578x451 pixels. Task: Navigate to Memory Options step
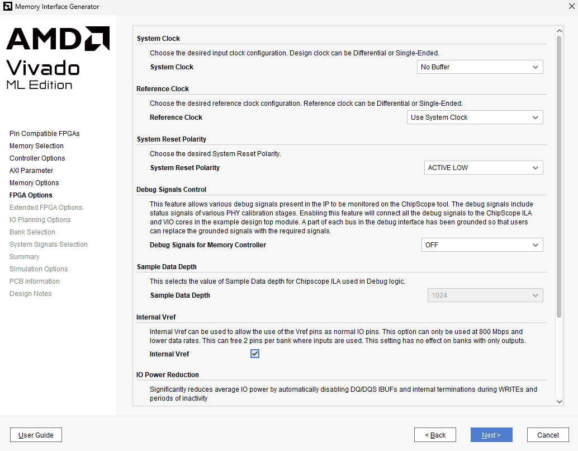click(x=34, y=183)
